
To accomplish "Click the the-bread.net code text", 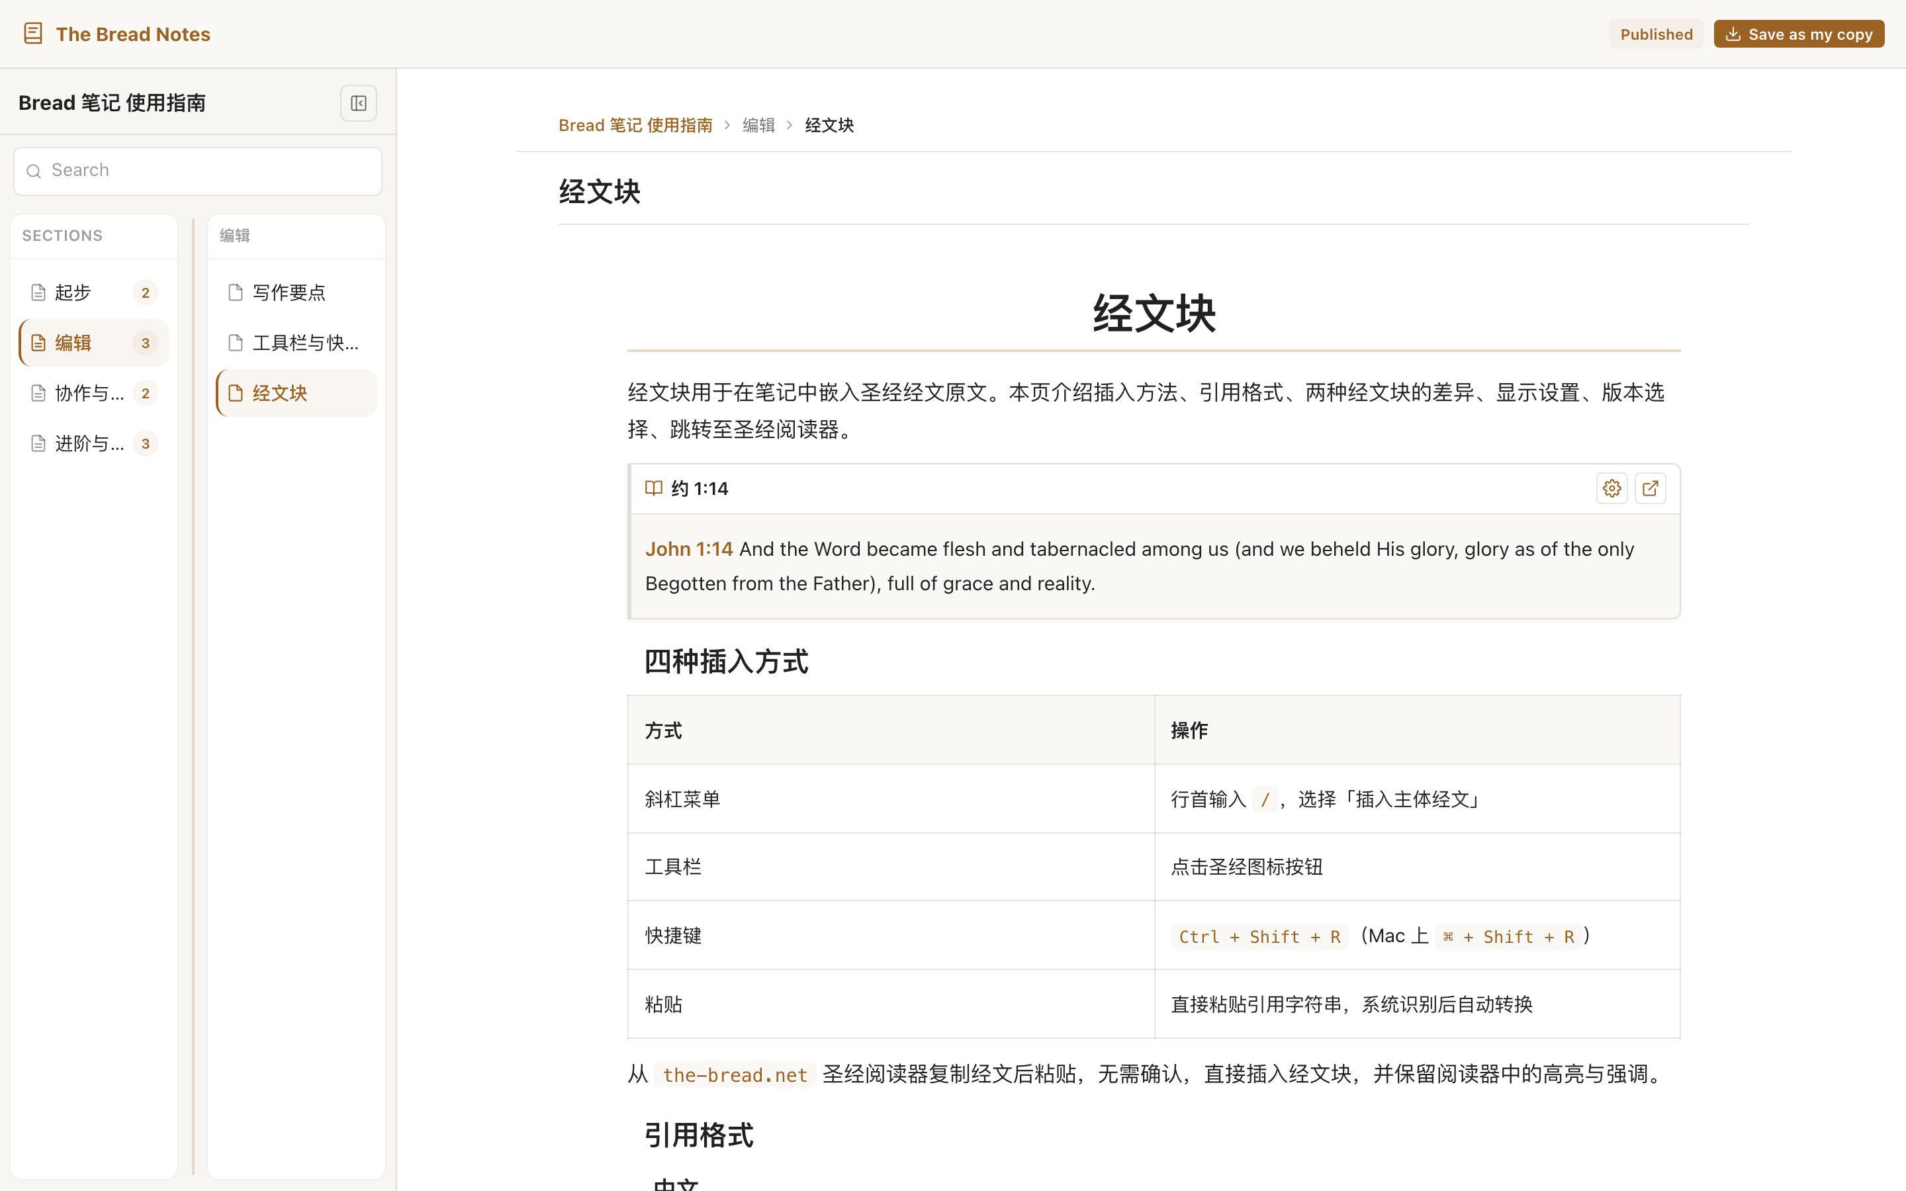I will click(735, 1075).
